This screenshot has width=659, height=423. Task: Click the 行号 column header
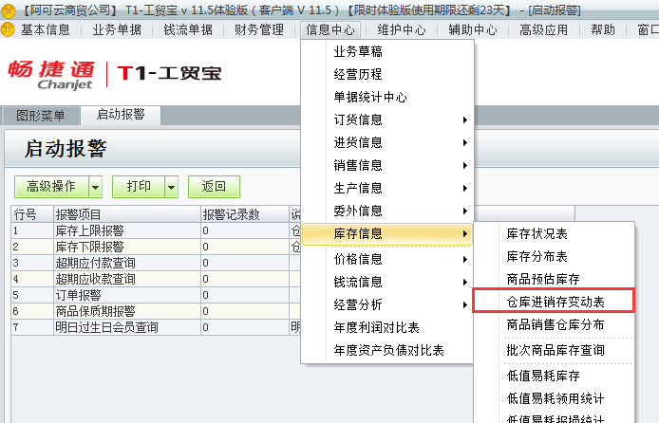[x=32, y=214]
